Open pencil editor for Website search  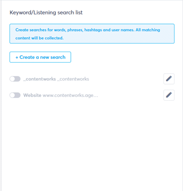point(169,95)
